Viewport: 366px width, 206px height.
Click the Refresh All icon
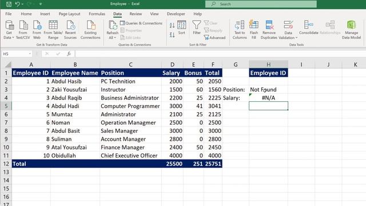[x=113, y=25]
